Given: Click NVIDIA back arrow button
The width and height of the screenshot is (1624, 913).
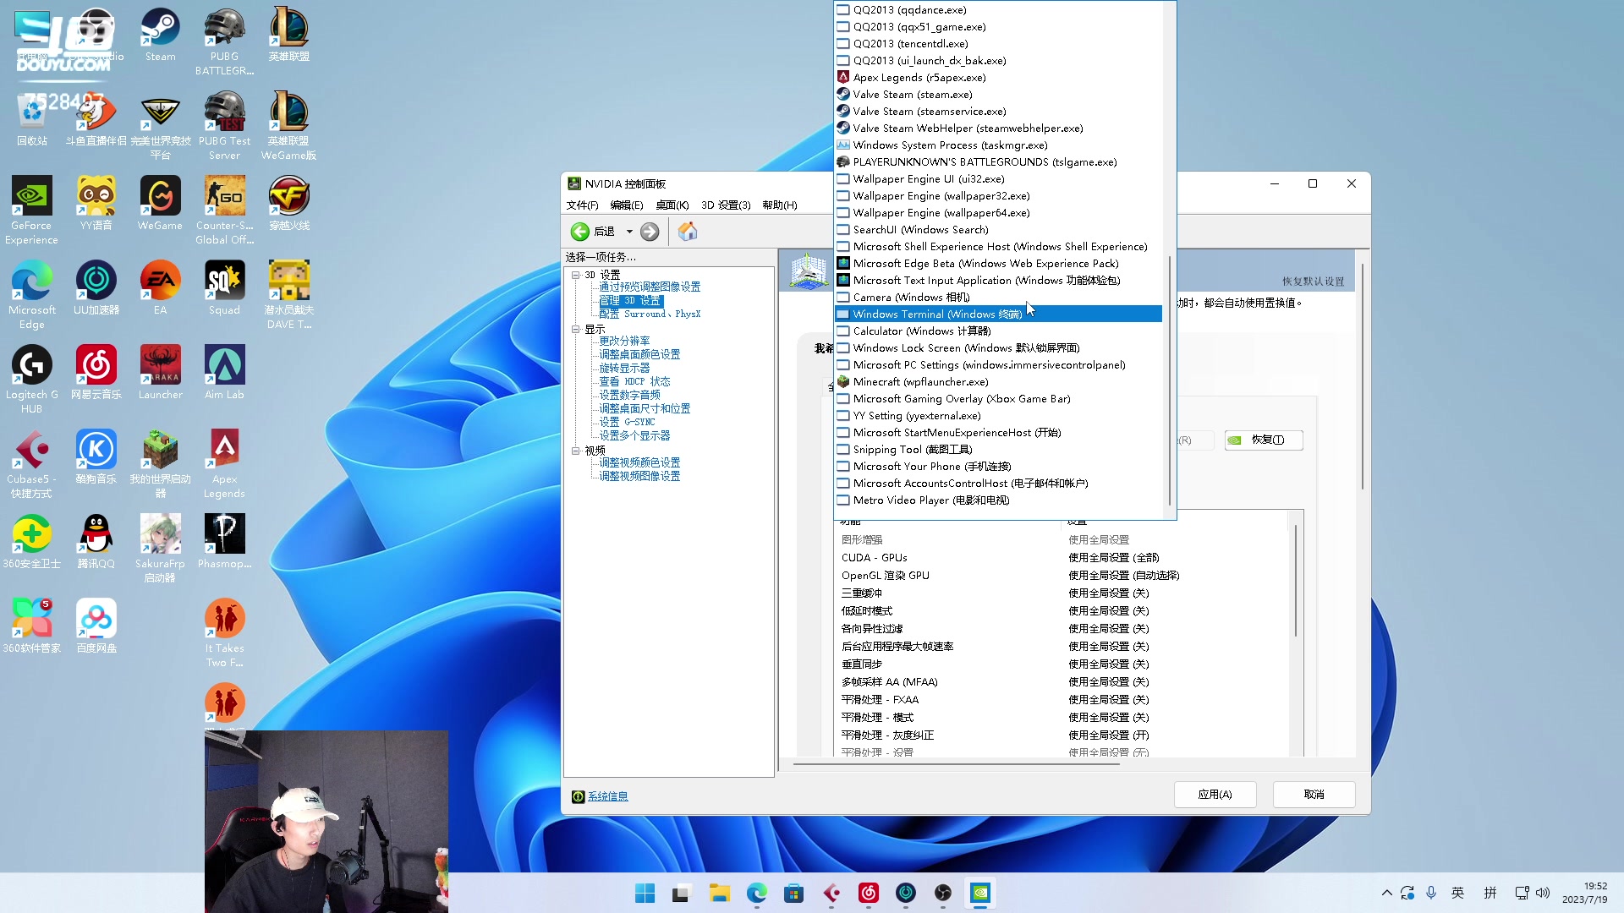Looking at the screenshot, I should pos(580,232).
